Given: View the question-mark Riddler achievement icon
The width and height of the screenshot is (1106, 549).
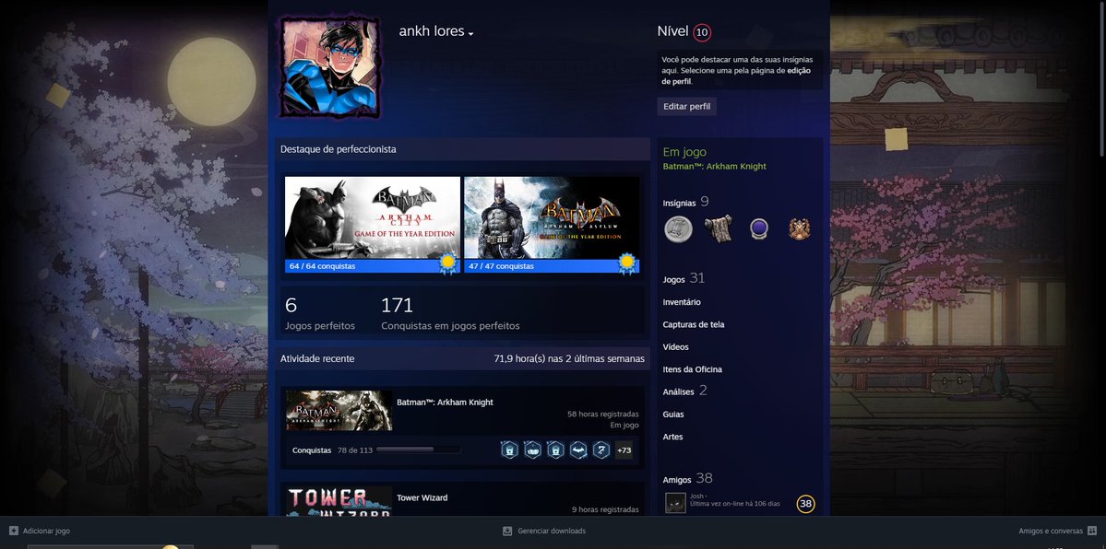Looking at the screenshot, I should (x=601, y=450).
